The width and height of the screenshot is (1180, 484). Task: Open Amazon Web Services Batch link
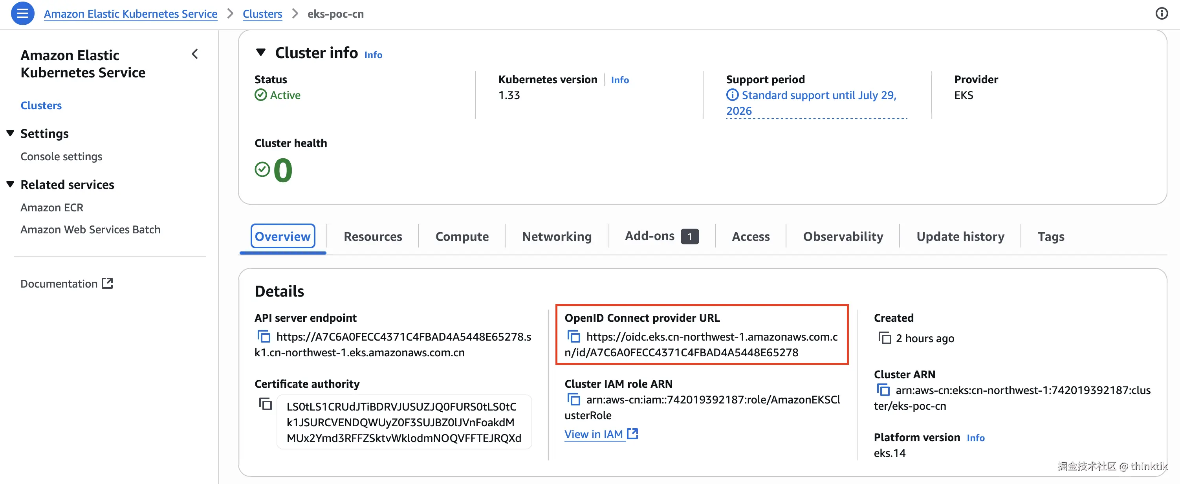[90, 229]
